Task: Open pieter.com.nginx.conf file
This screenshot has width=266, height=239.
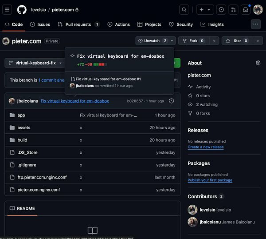Action: tap(39, 190)
